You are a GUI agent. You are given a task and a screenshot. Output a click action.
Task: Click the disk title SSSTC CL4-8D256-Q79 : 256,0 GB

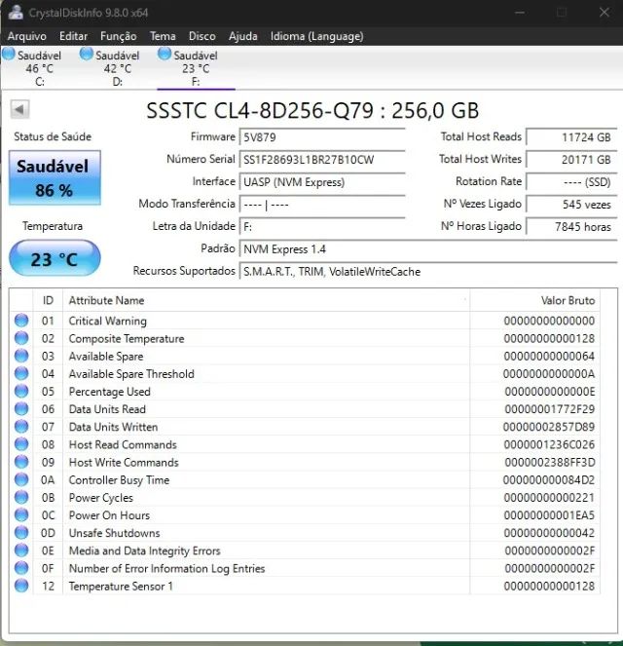click(x=312, y=110)
